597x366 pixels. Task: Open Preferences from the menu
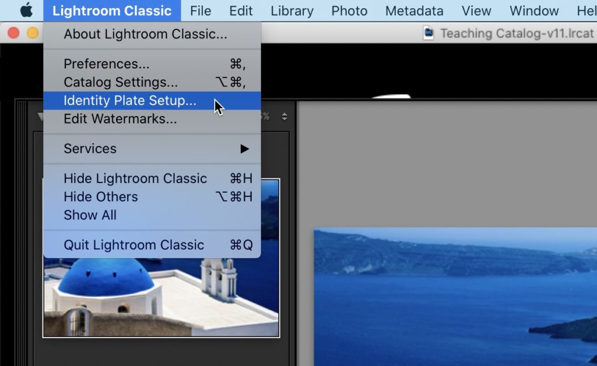click(152, 64)
